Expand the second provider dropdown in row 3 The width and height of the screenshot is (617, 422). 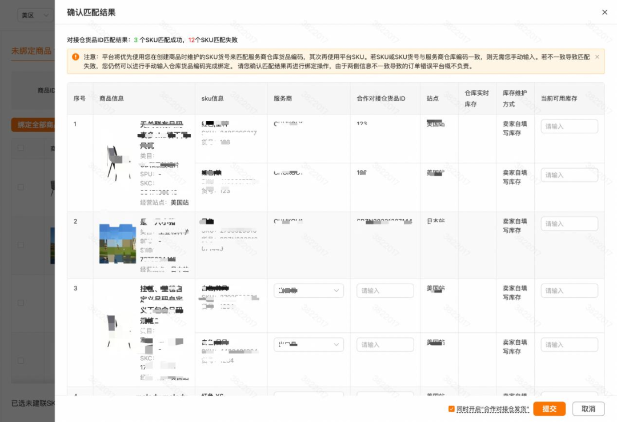point(308,344)
